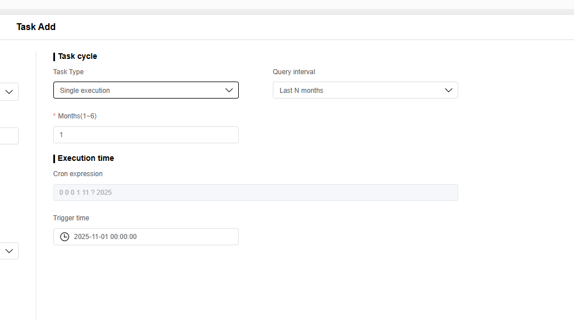Click the Task Type dropdown chevron arrow
574x320 pixels.
point(229,90)
